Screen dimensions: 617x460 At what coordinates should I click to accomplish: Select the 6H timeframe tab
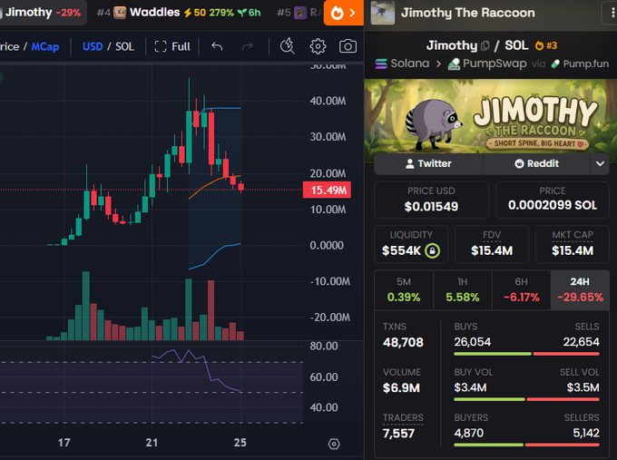tap(522, 290)
